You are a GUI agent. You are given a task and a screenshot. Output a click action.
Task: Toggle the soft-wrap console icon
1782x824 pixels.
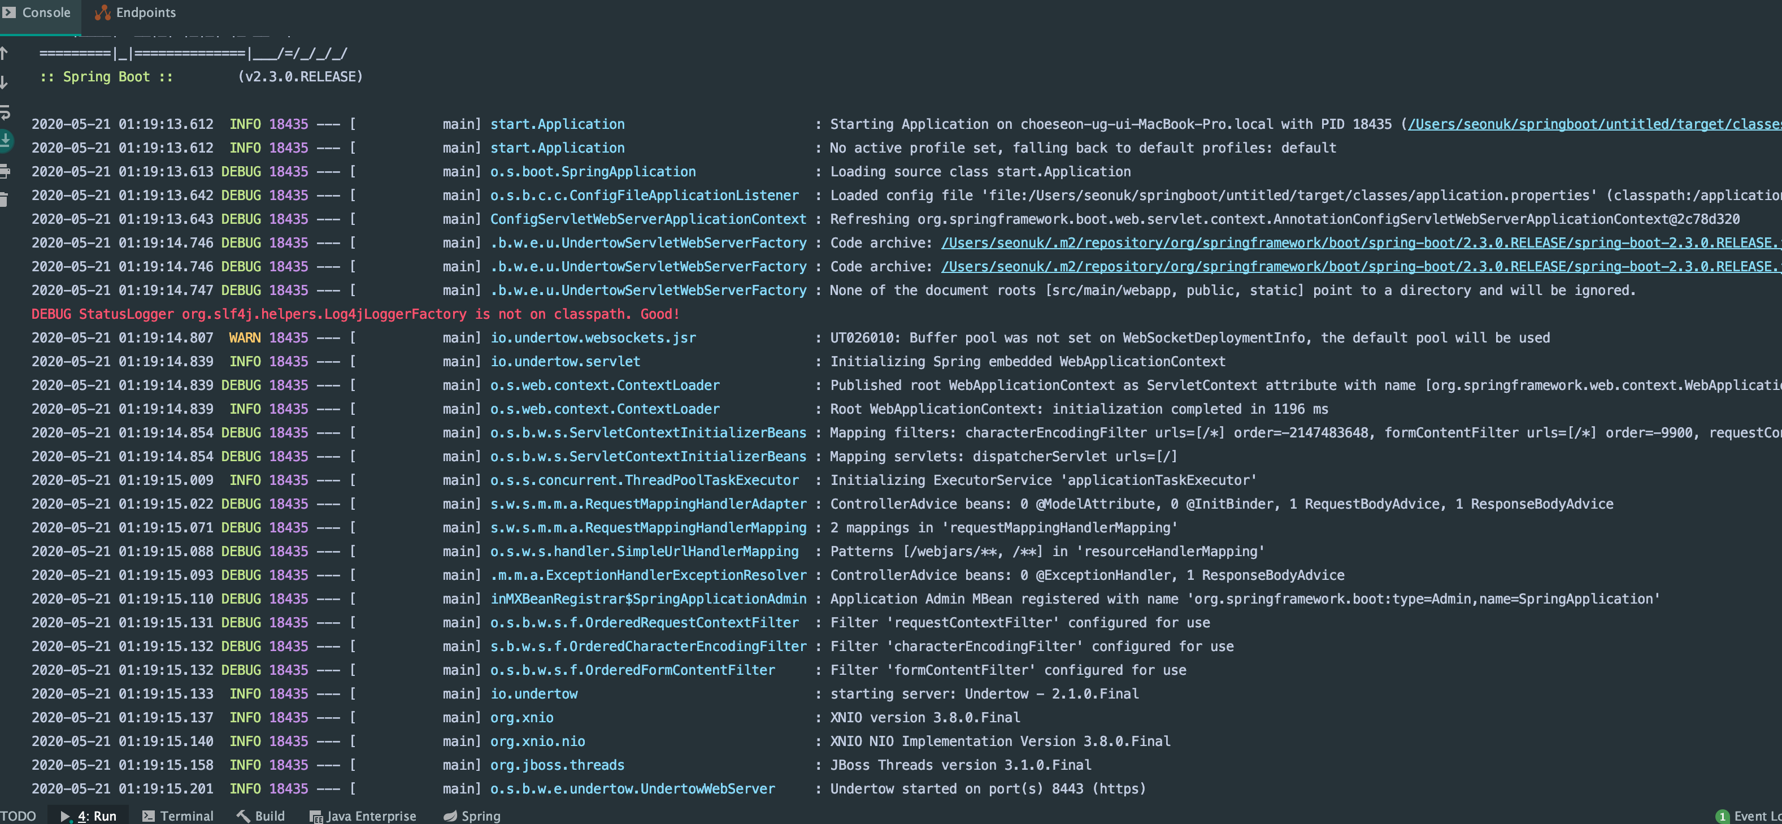click(x=4, y=112)
